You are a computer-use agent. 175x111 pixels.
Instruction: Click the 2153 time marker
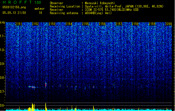tap(52, 24)
